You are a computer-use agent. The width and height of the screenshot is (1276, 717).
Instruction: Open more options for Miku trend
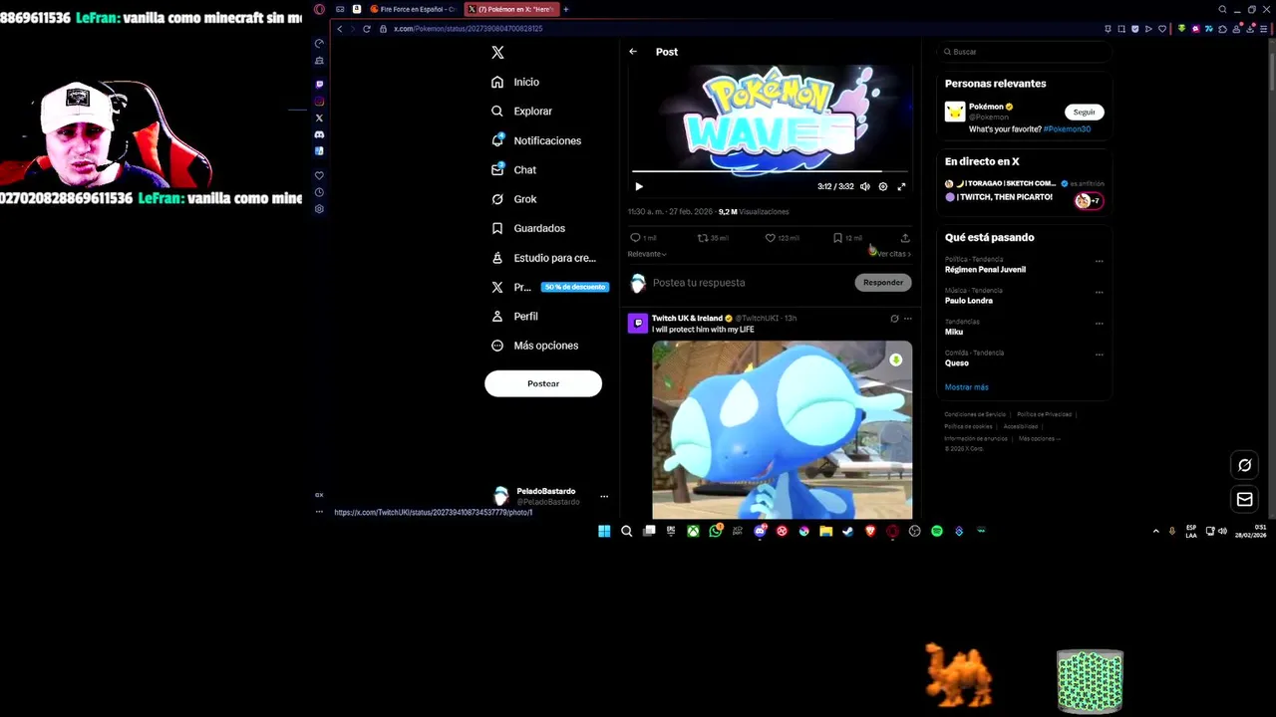point(1100,324)
